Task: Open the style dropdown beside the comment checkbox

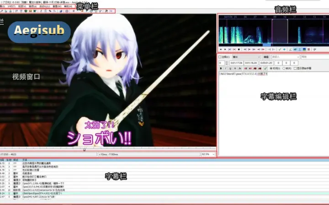Action: click(246, 57)
